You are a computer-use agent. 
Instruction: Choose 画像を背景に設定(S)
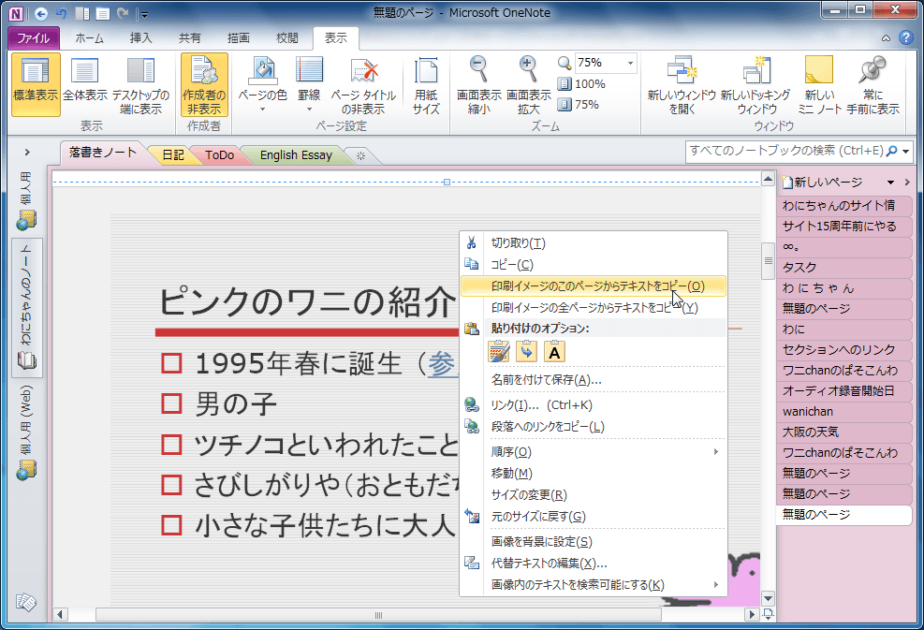[593, 542]
